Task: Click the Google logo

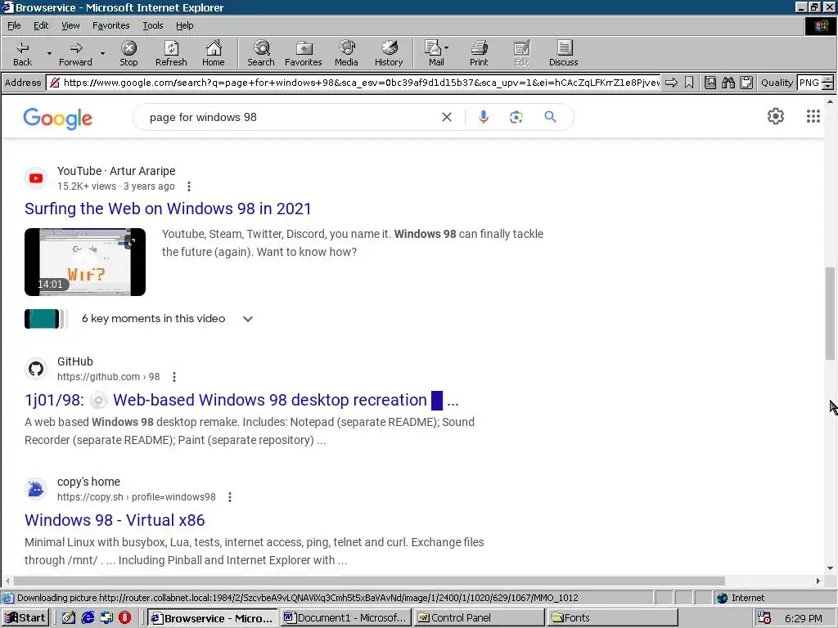Action: [x=58, y=118]
